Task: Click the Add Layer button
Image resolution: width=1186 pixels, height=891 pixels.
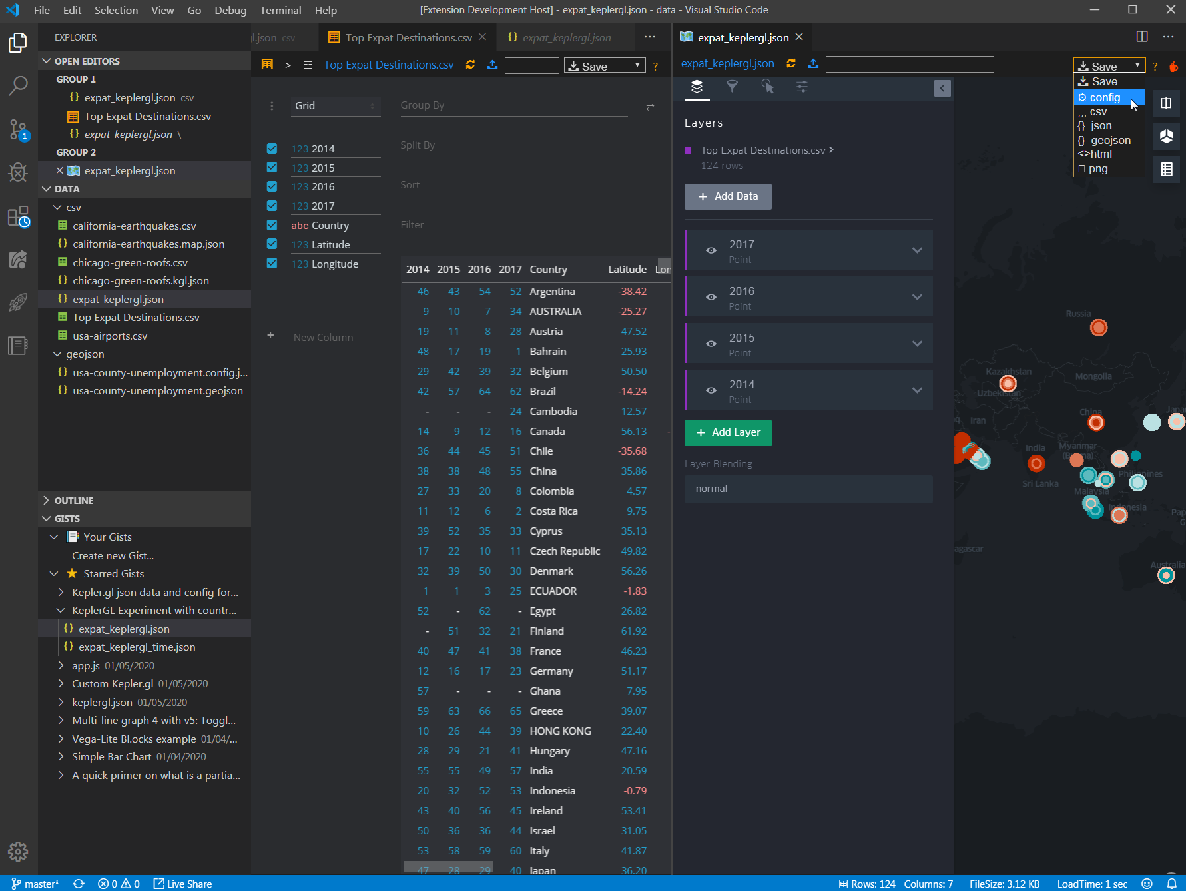Action: tap(728, 432)
